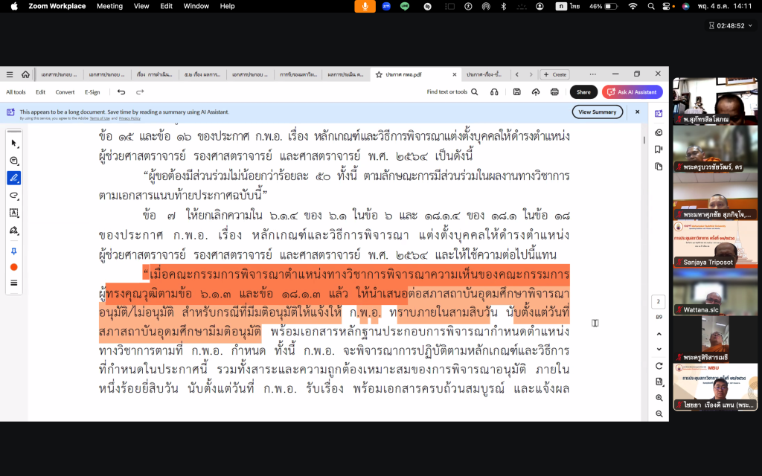
Task: Open the bookmarks panel icon
Action: pos(659,149)
